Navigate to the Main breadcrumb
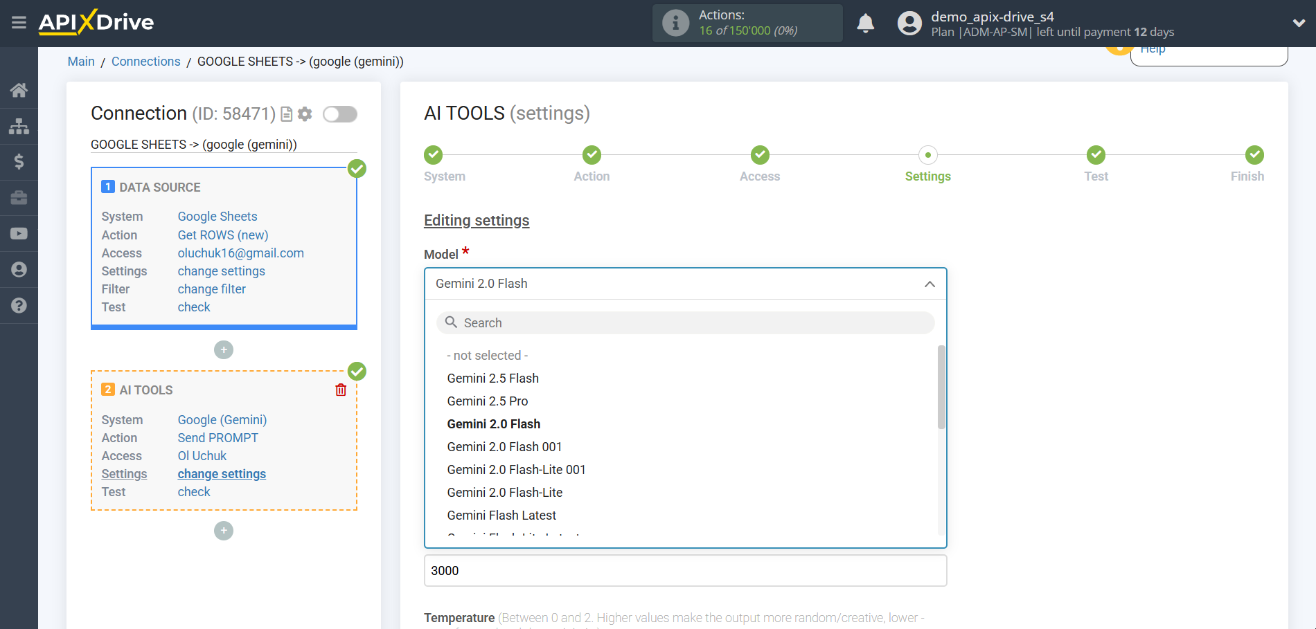The height and width of the screenshot is (629, 1316). point(81,62)
